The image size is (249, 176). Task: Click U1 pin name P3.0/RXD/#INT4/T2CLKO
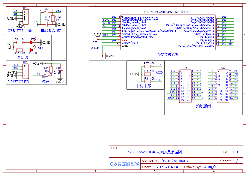click(196, 46)
